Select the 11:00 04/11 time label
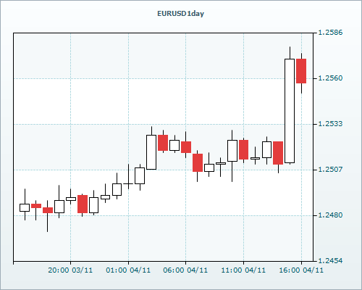Viewport: 362px width, 290px height. point(243,270)
